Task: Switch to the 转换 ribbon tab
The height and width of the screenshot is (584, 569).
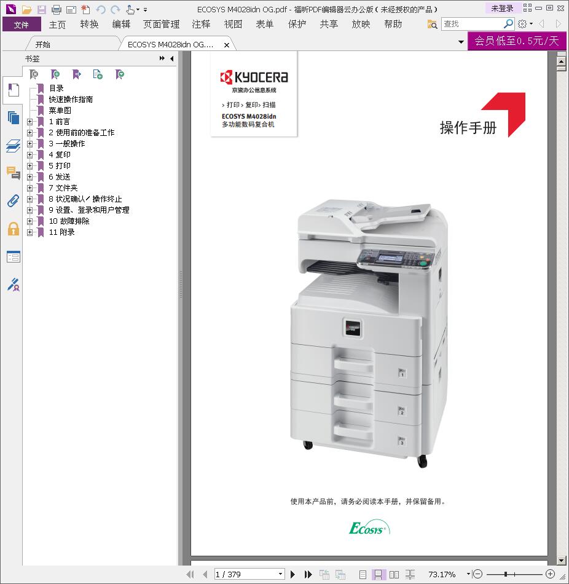Action: pos(89,25)
